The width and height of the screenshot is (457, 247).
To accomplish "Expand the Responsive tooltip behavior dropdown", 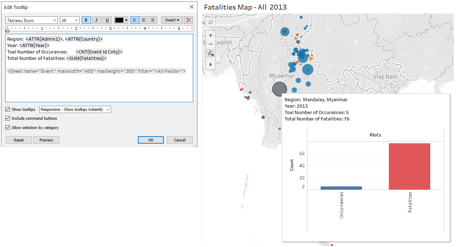I will (75, 109).
